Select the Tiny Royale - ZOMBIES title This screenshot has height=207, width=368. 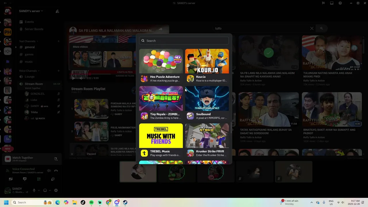point(165,114)
